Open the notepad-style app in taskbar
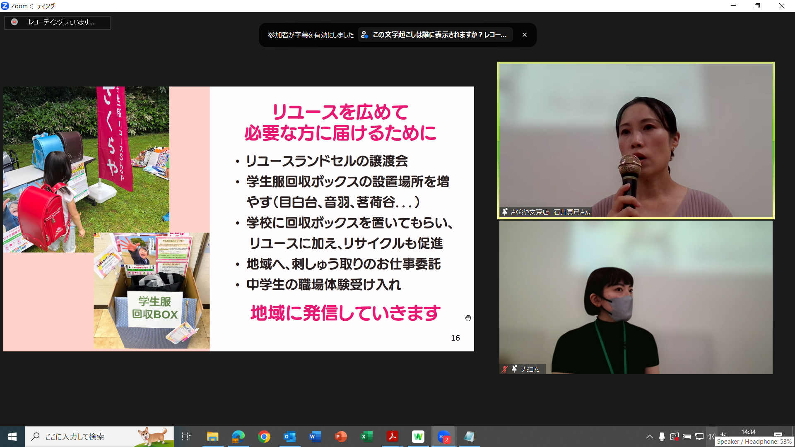The width and height of the screenshot is (795, 447). (x=469, y=437)
